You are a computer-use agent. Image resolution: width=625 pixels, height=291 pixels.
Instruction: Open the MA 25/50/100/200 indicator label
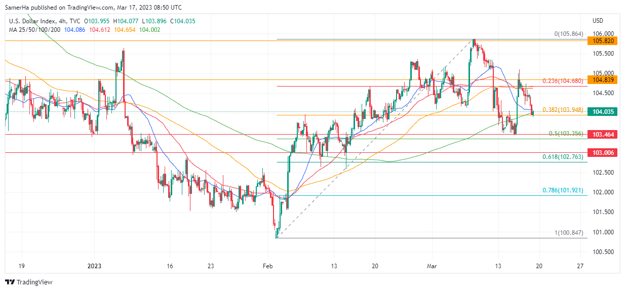point(34,30)
